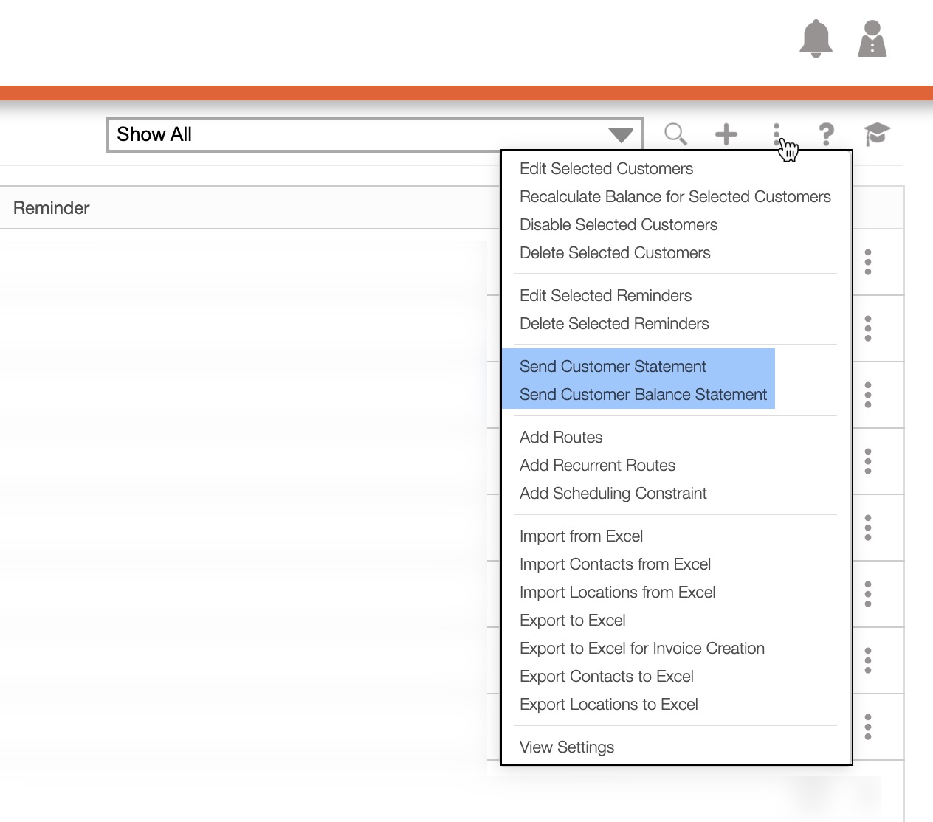Click Import Contacts from Excel
Image resolution: width=933 pixels, height=822 pixels.
click(x=615, y=564)
